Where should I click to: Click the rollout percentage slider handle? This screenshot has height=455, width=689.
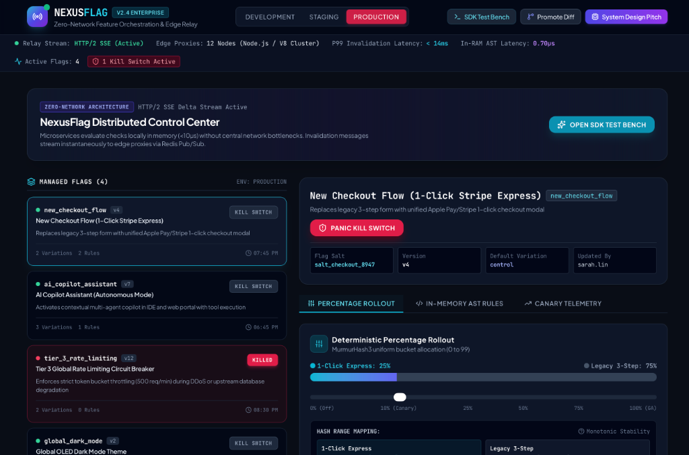tap(400, 397)
